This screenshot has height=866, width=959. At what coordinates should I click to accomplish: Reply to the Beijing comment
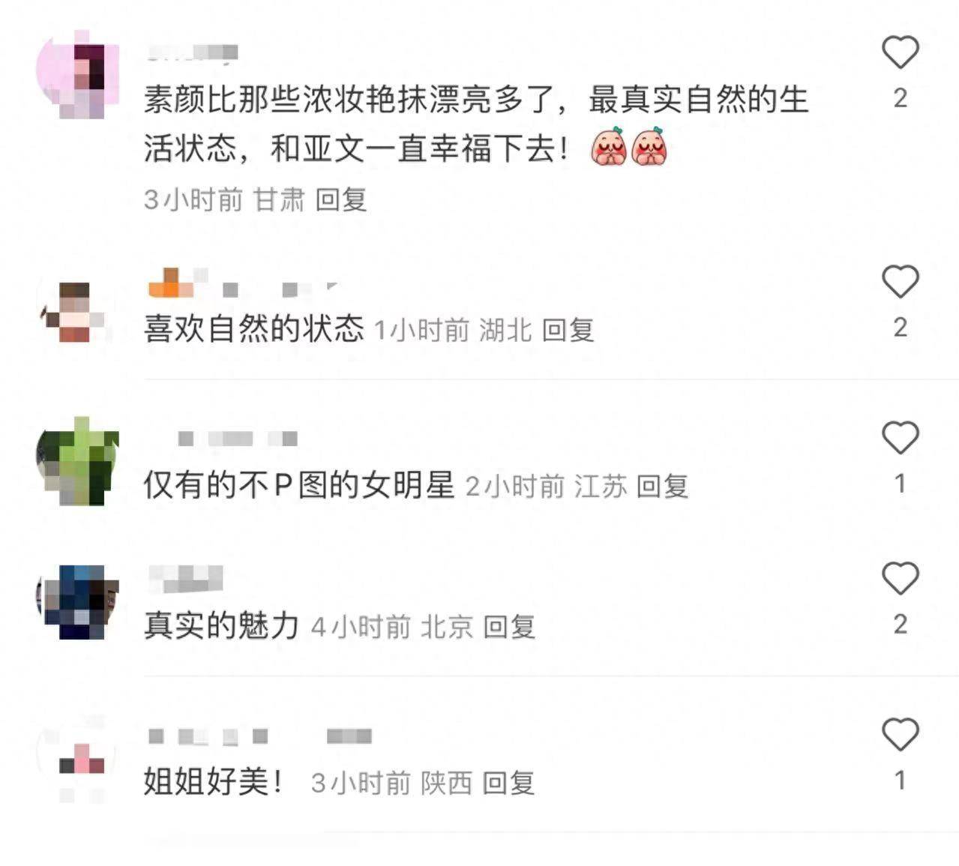509,627
